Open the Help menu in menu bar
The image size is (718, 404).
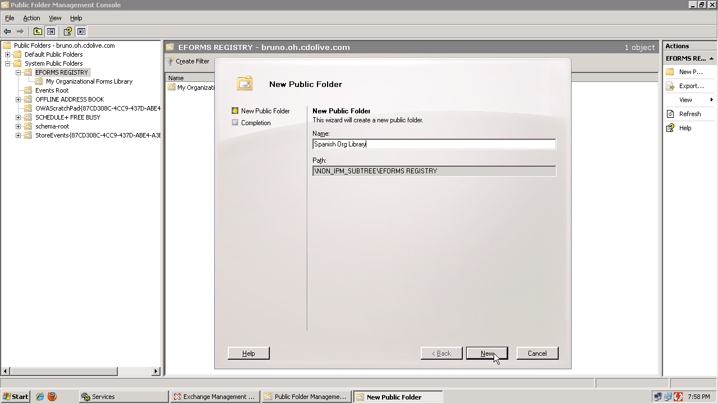click(x=76, y=18)
